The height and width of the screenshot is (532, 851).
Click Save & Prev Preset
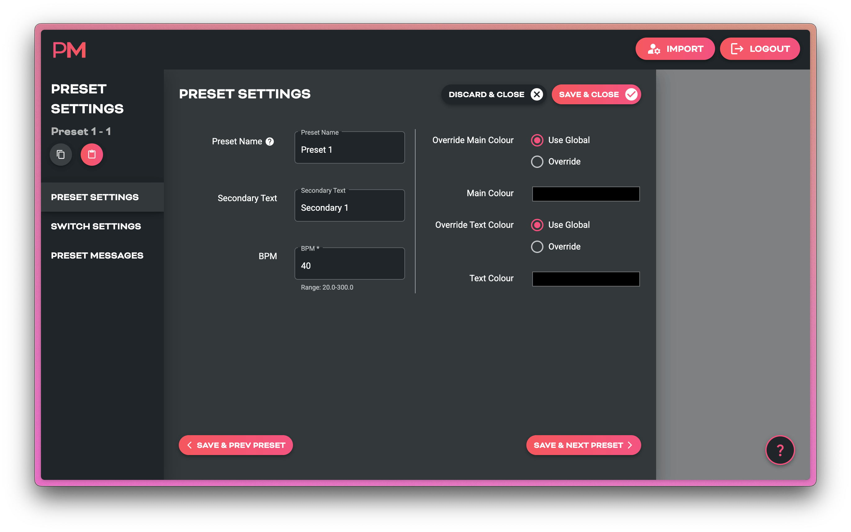pos(235,445)
